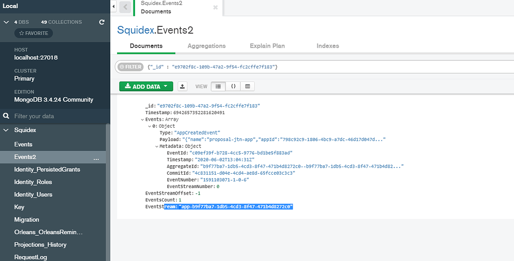Click the Local connection title
Viewport: 514px width, 261px height.
tap(10, 6)
